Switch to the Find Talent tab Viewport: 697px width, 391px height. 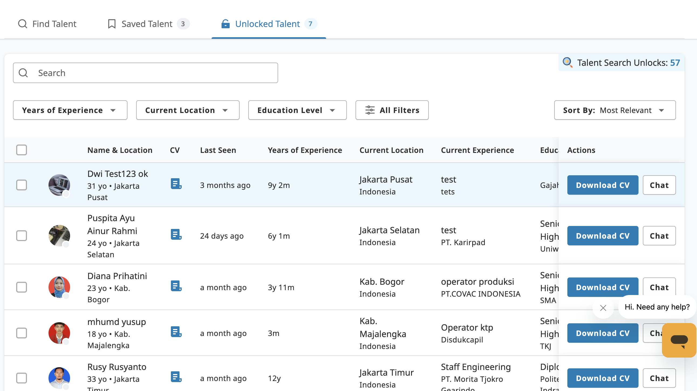point(47,24)
